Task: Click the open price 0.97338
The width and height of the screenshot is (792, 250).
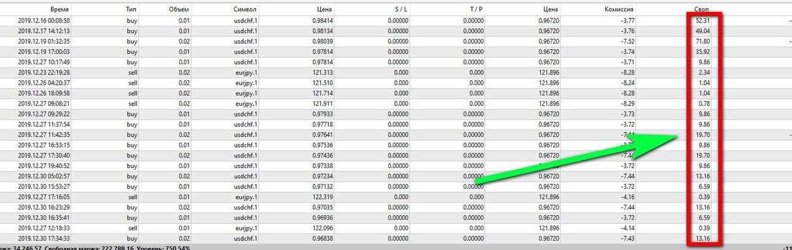Action: 323,167
